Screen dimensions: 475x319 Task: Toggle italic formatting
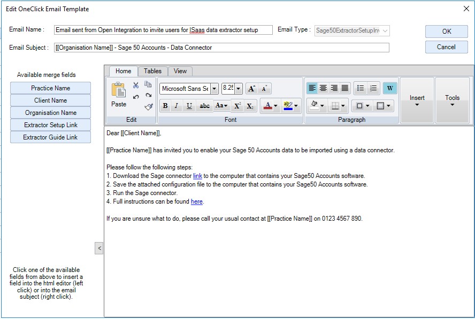click(x=177, y=106)
